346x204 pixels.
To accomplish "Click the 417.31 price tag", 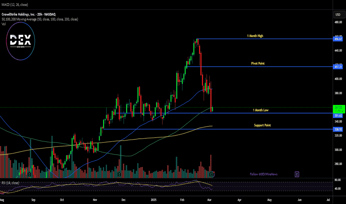I will (x=338, y=67).
